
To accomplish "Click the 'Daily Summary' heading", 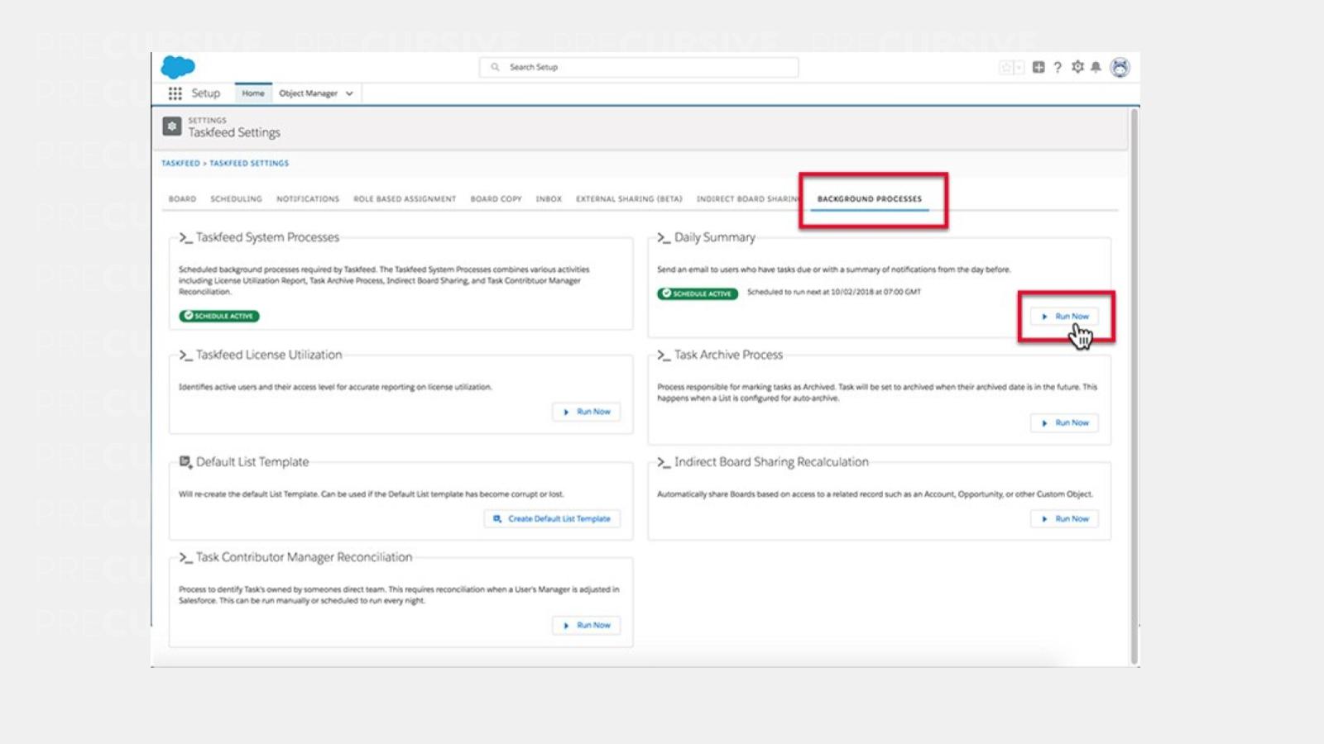I will (714, 237).
